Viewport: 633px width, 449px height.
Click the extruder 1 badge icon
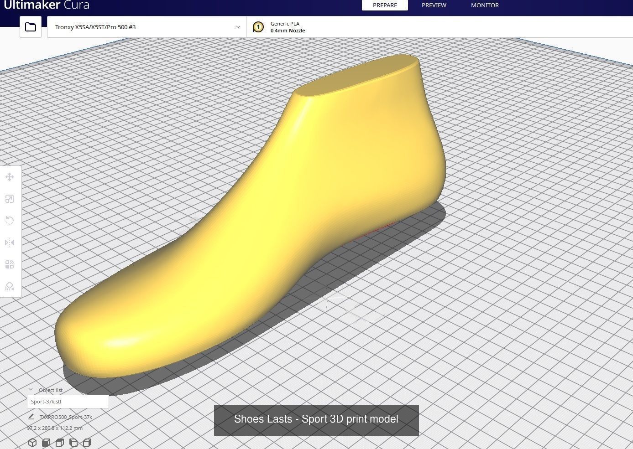tap(258, 27)
